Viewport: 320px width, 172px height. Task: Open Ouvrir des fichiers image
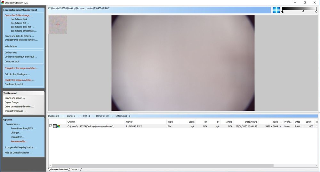(x=18, y=15)
